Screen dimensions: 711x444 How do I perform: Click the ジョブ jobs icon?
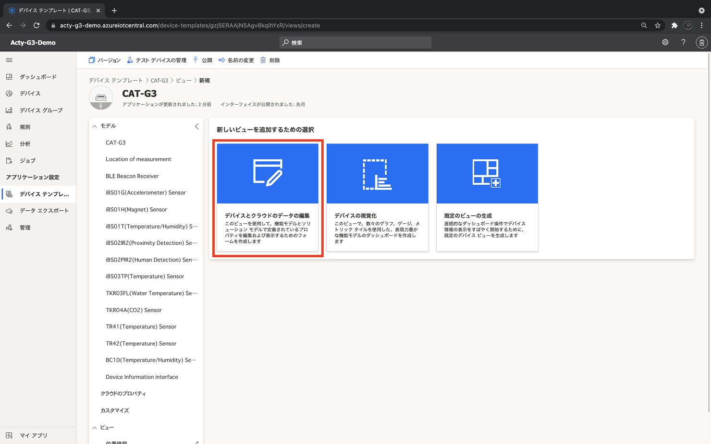point(9,161)
